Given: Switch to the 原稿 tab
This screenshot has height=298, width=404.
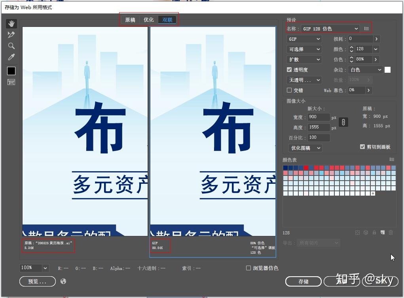Looking at the screenshot, I should 130,20.
